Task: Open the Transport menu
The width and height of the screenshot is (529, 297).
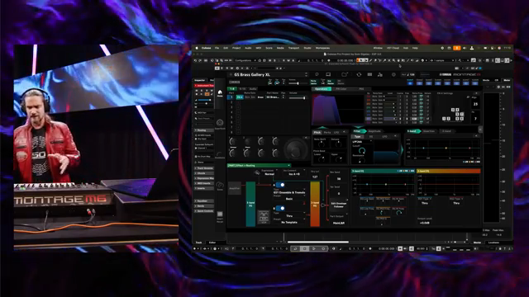Action: pyautogui.click(x=293, y=48)
